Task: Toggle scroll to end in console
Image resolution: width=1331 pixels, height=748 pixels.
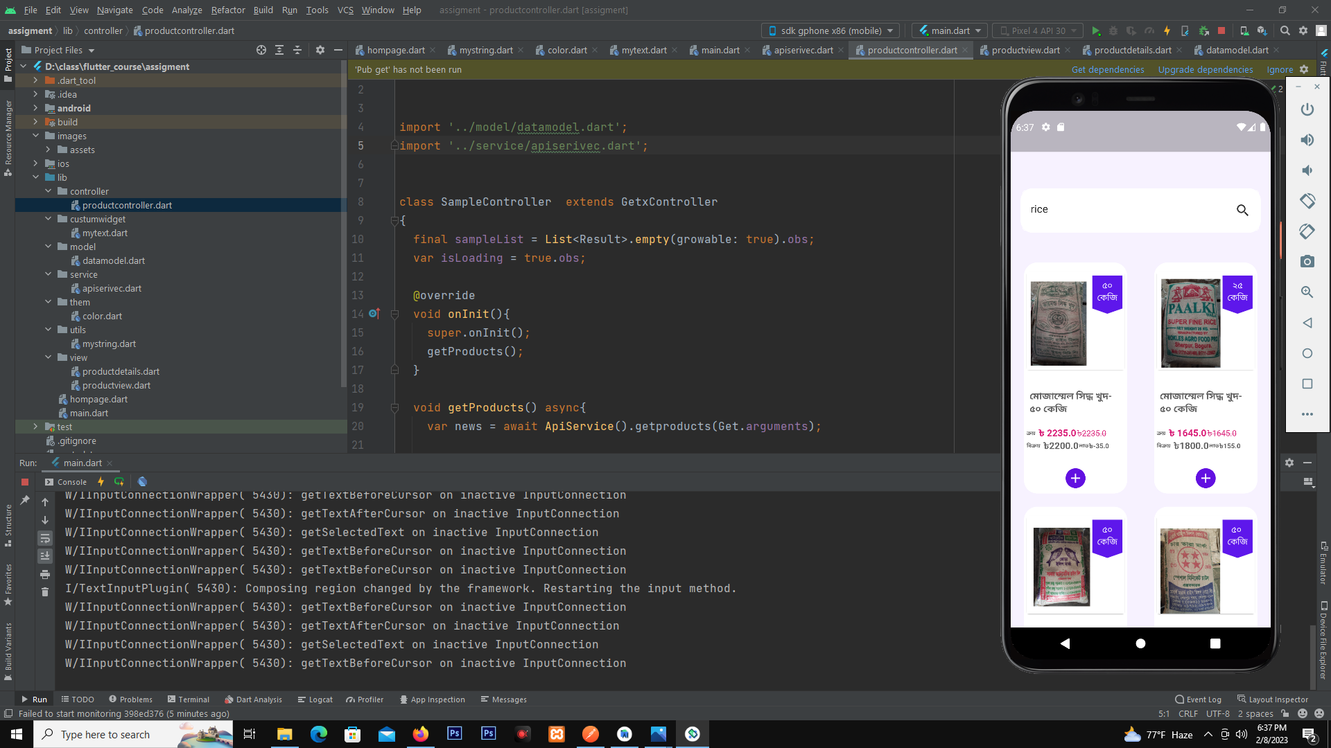Action: pos(45,556)
